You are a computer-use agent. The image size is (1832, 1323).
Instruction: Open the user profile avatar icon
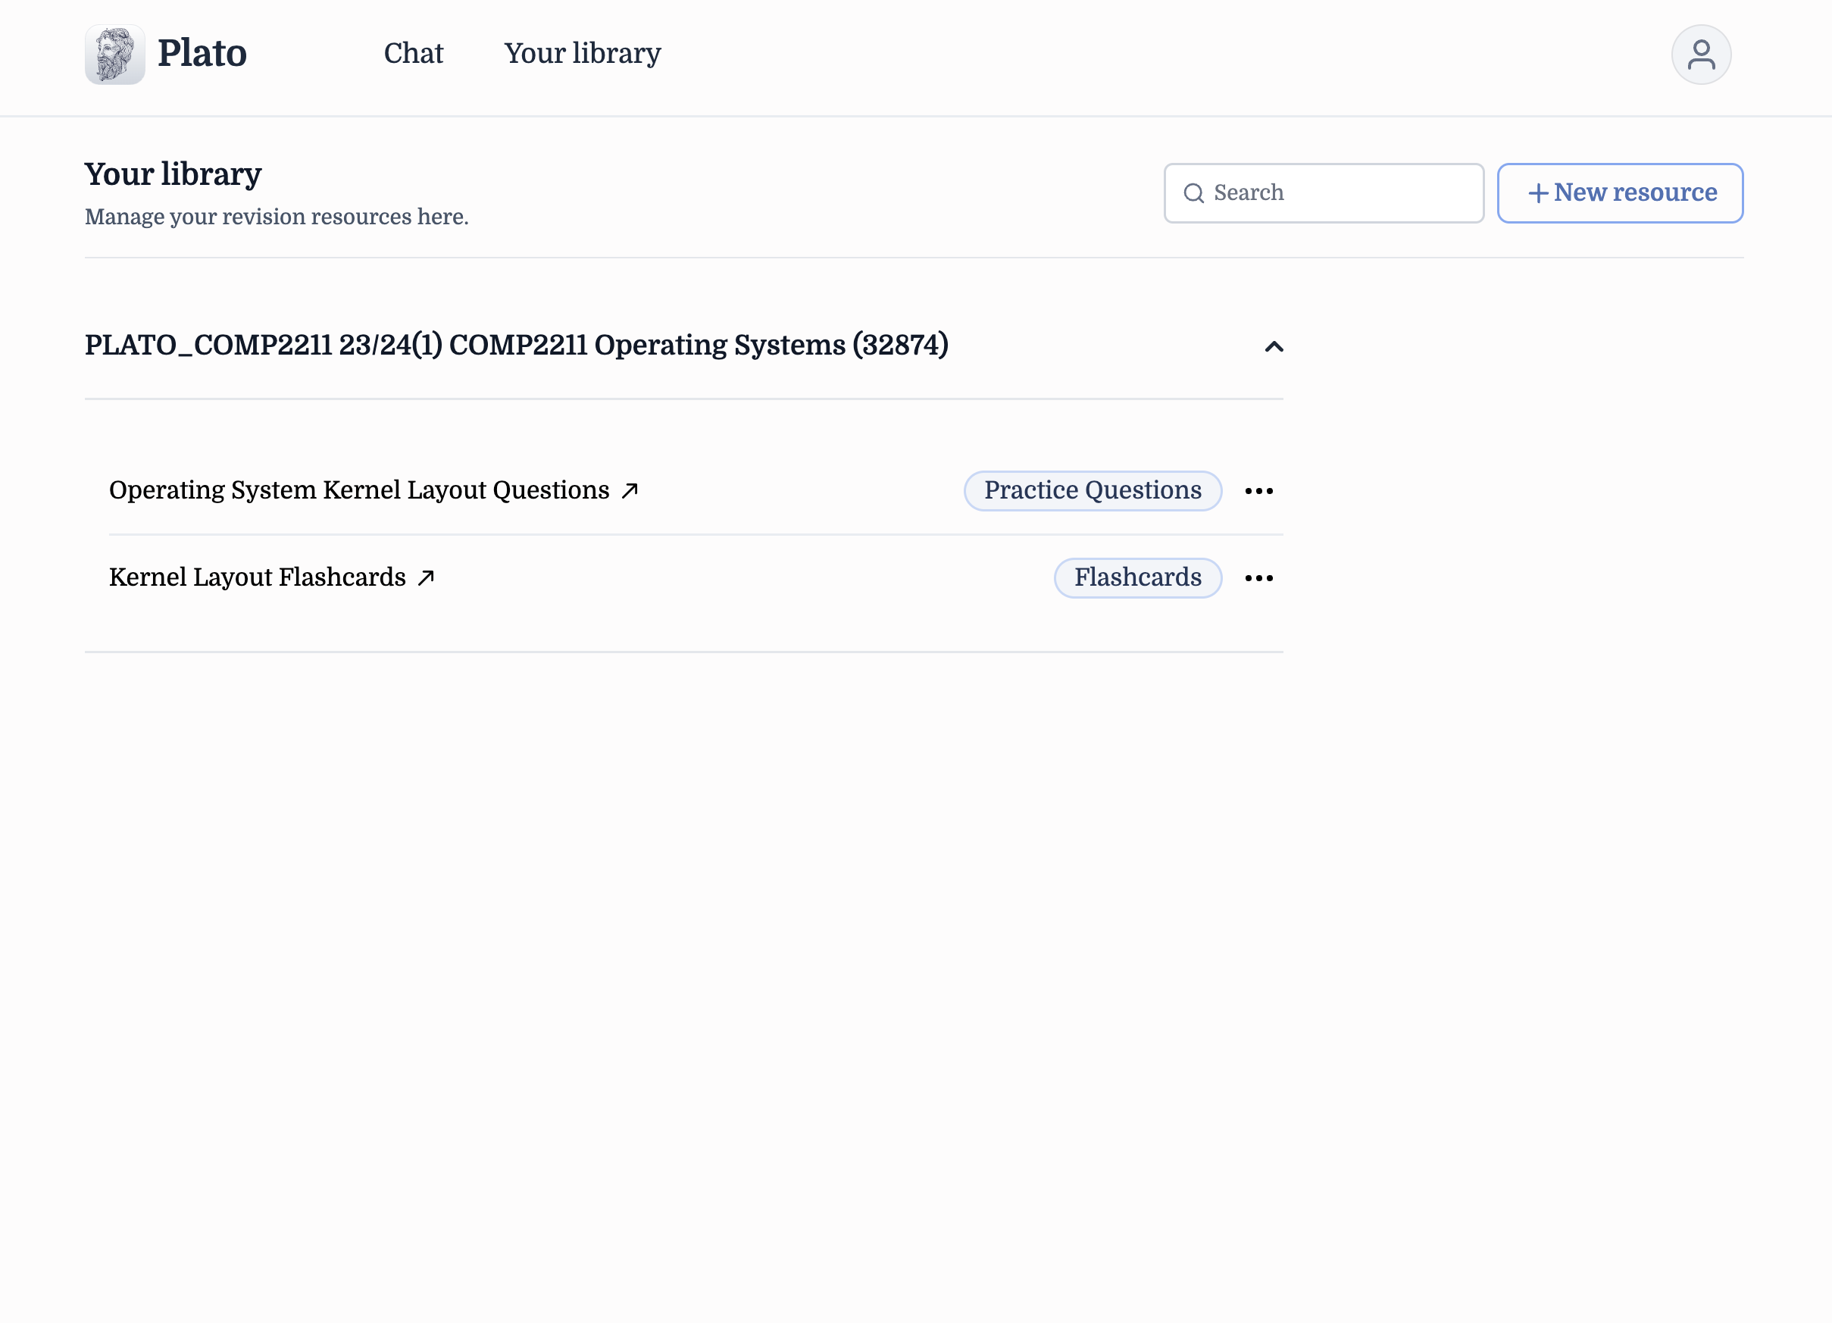click(x=1700, y=54)
